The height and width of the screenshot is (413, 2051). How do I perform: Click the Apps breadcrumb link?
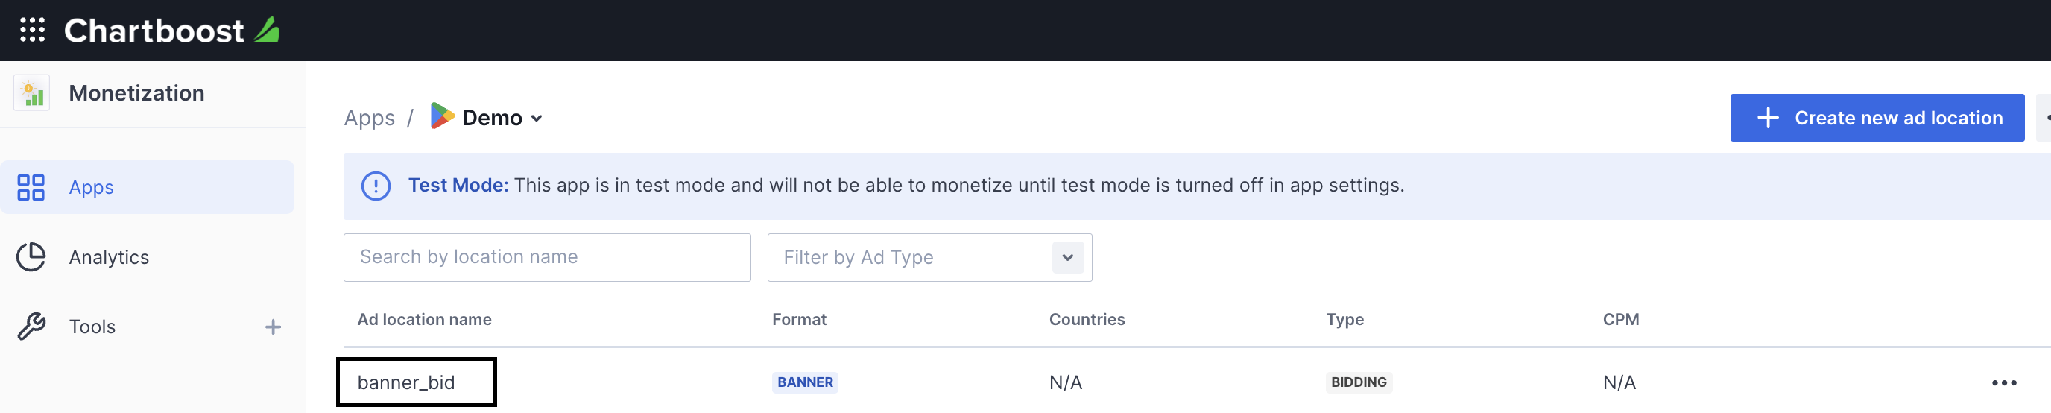click(370, 118)
